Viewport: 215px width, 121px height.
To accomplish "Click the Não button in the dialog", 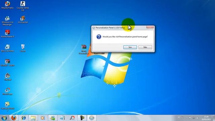I will pos(145,47).
